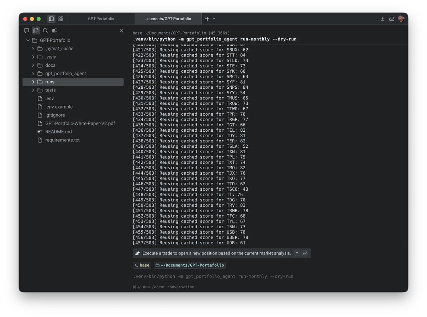Screen dimensions: 427x317
Task: Show the file explorer panel icon
Action: [x=36, y=31]
